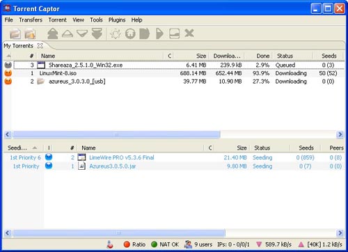Open the Plugins menu
Viewport: 348px width, 252px height.
coord(117,20)
